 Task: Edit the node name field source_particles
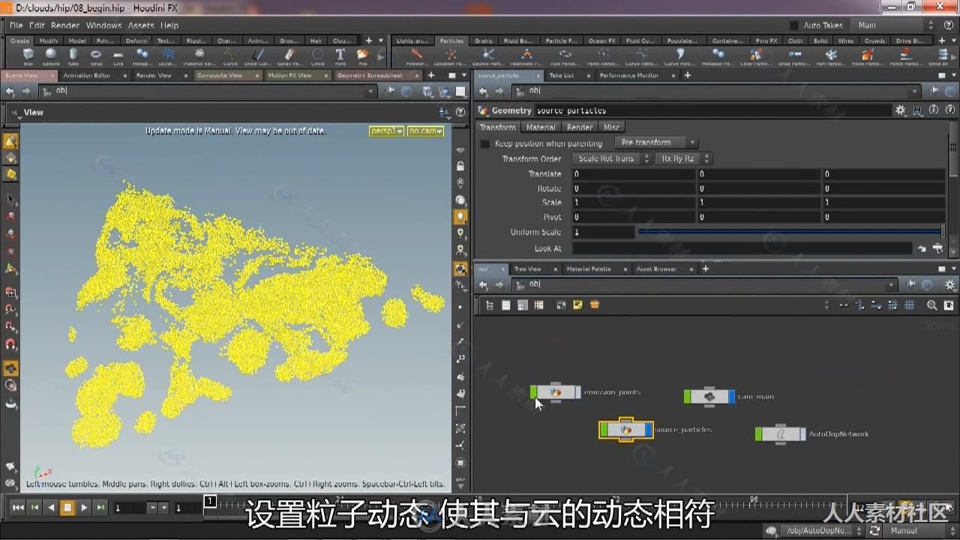click(x=712, y=110)
